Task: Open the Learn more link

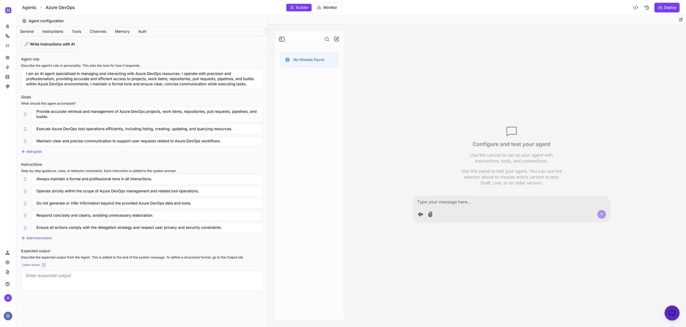Action: pos(31,265)
